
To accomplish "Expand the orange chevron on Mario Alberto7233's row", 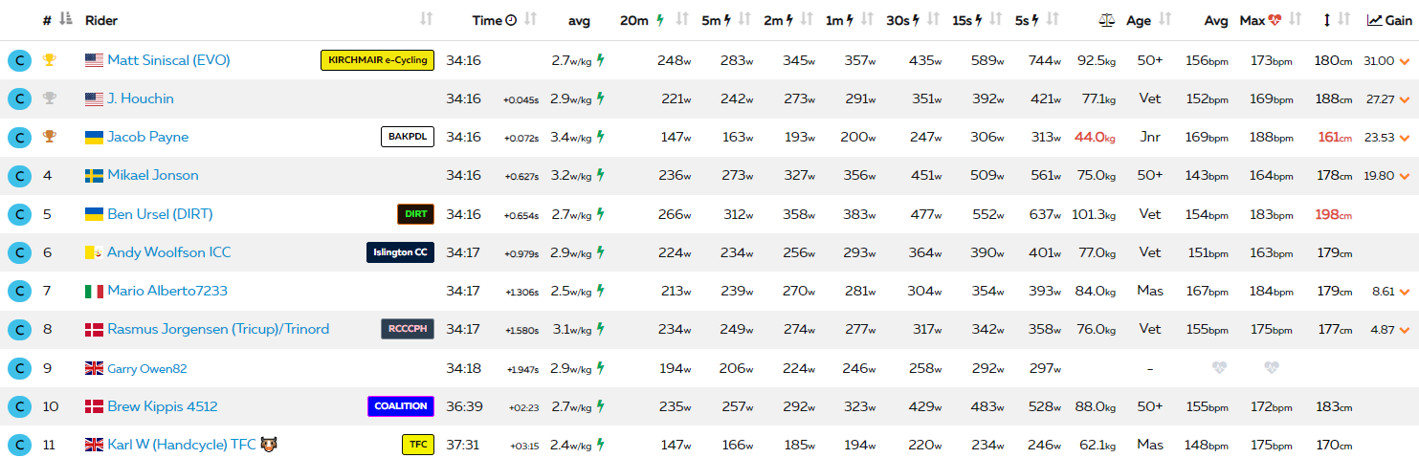I will pos(1404,292).
